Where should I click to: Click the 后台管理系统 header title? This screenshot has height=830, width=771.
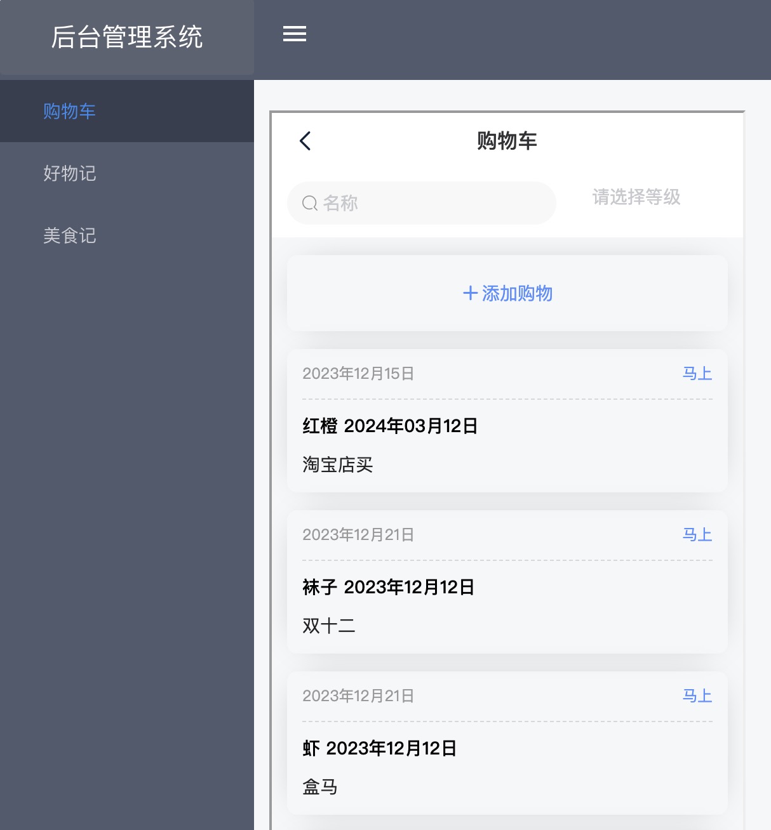tap(127, 37)
